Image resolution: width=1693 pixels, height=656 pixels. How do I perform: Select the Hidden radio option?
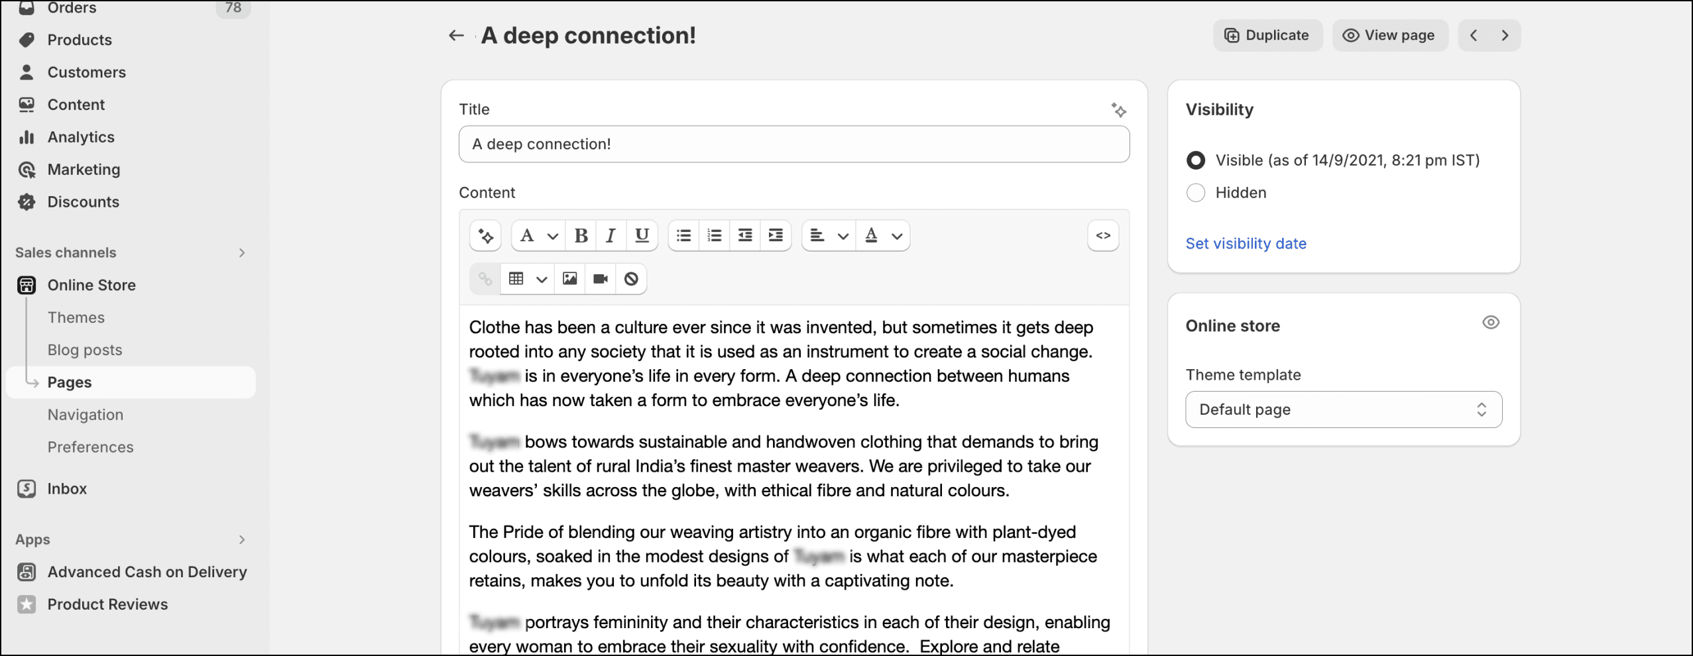click(x=1196, y=193)
